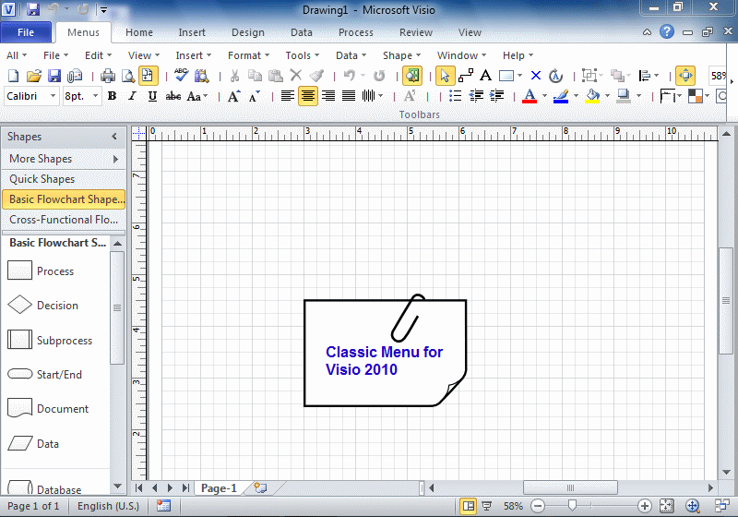Image resolution: width=738 pixels, height=517 pixels.
Task: Open the Research binoculars tool
Action: pyautogui.click(x=201, y=76)
